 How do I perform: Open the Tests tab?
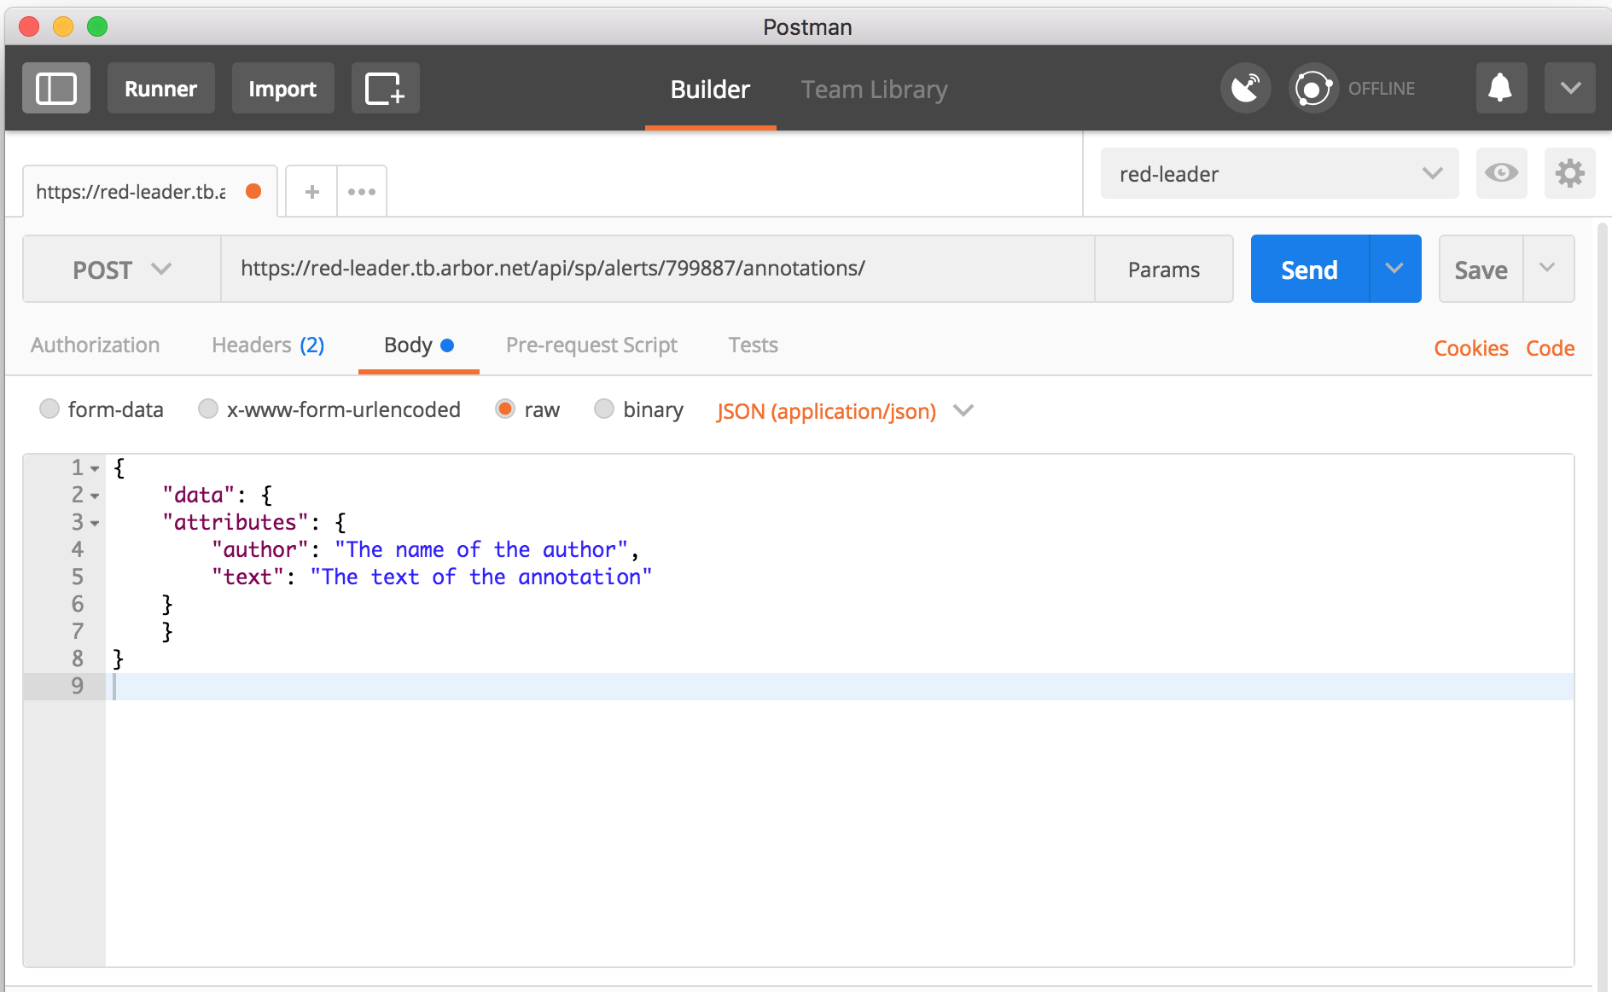(753, 345)
